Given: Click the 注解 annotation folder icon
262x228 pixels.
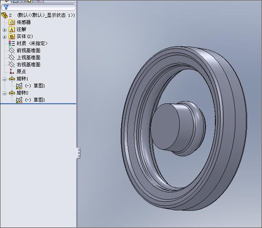Looking at the screenshot, I should click(12, 29).
